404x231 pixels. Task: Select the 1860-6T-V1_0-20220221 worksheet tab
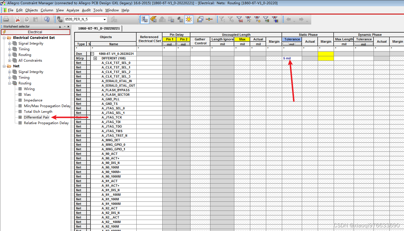coord(99,28)
